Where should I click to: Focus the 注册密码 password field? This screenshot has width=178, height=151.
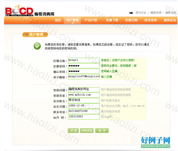point(84,66)
